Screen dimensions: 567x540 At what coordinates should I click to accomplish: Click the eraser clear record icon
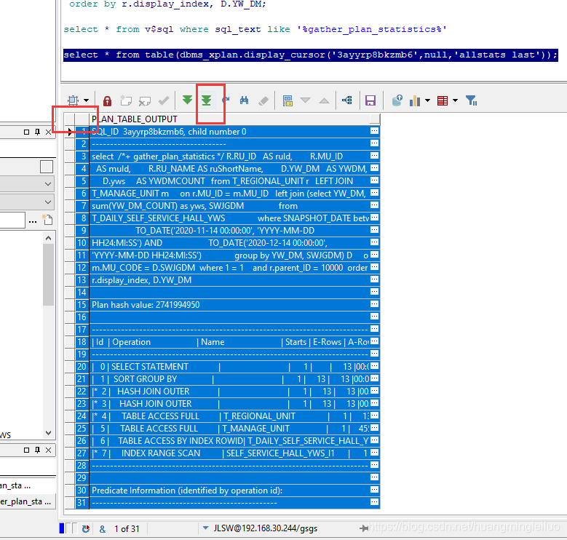(263, 100)
